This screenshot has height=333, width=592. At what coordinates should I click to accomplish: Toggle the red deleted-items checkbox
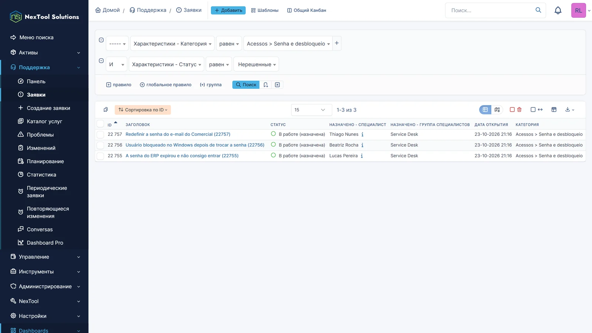512,110
